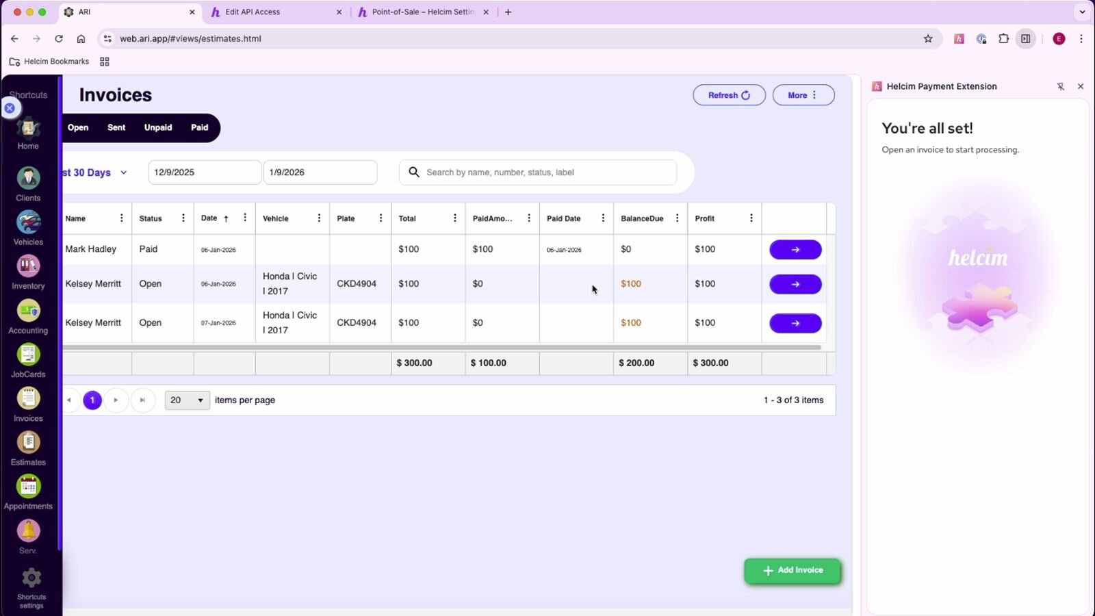
Task: Bookmark this page with star icon
Action: pyautogui.click(x=928, y=39)
